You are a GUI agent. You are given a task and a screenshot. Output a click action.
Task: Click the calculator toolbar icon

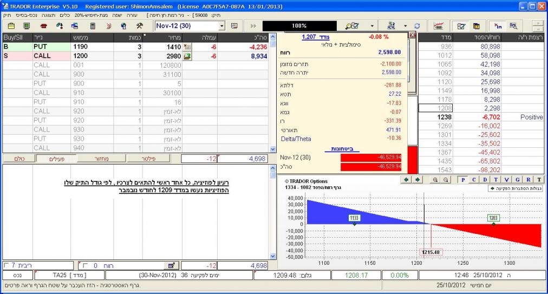click(x=93, y=26)
